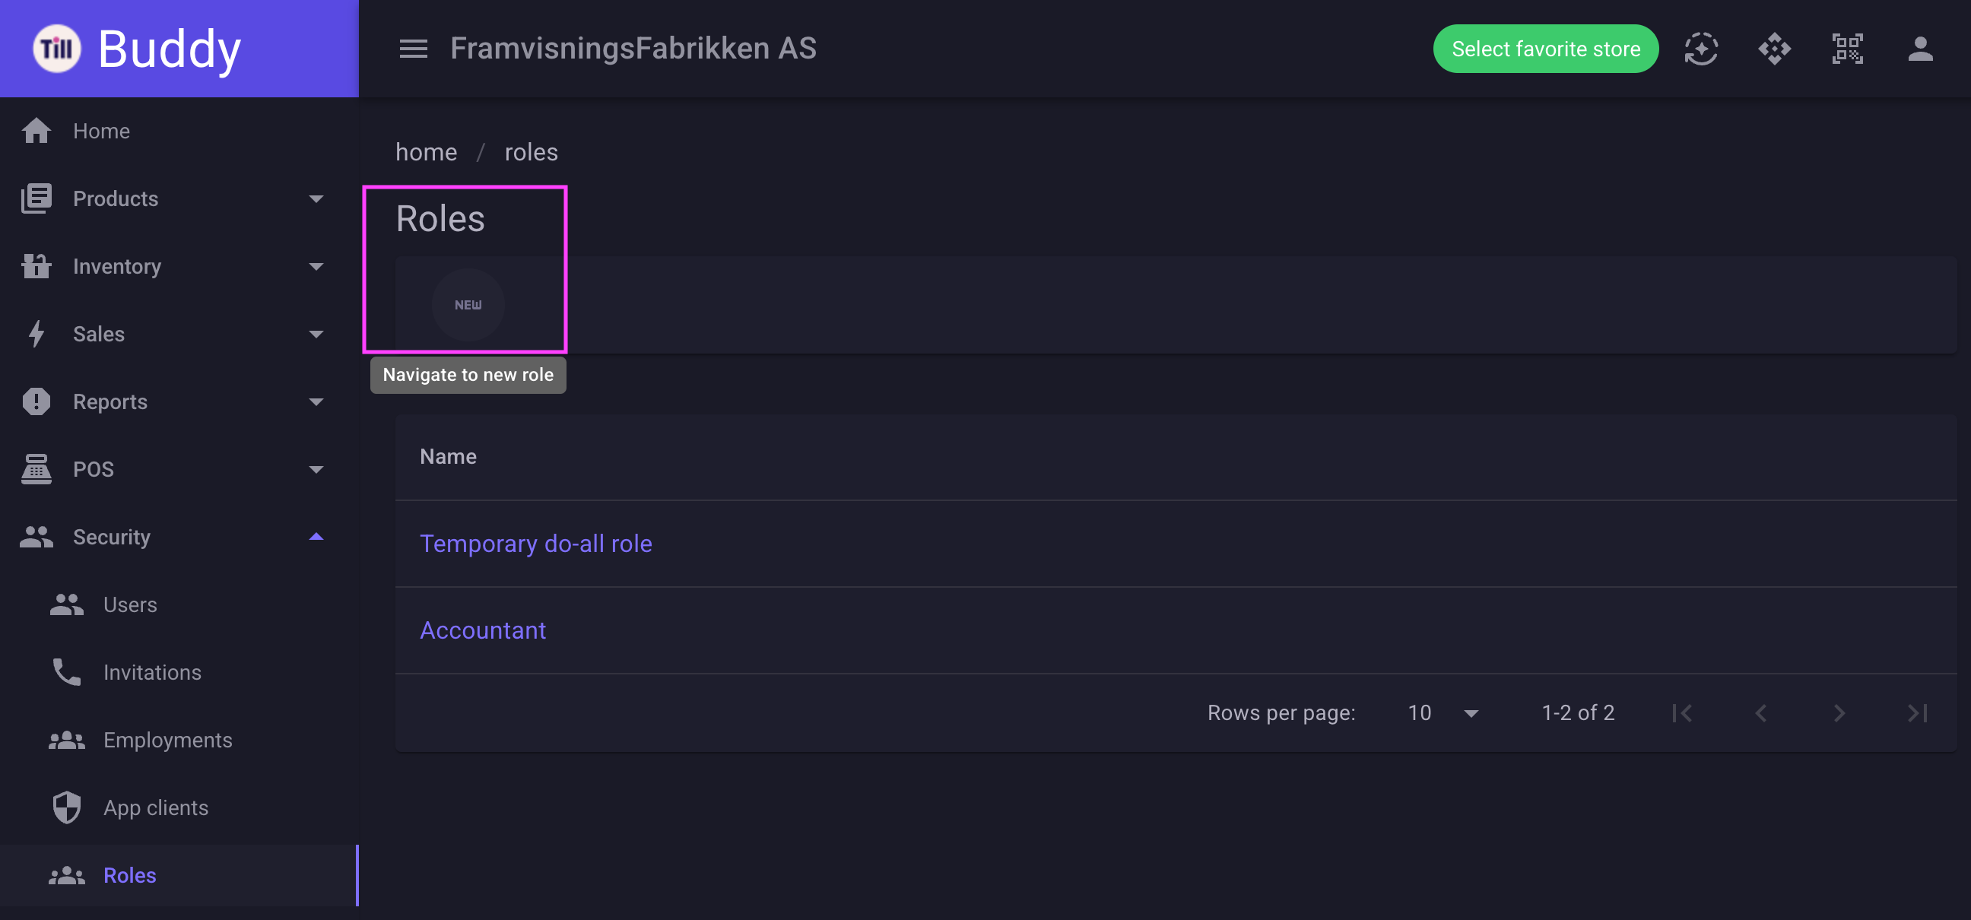Viewport: 1971px width, 920px height.
Task: Go to first page of roles
Action: pyautogui.click(x=1682, y=712)
